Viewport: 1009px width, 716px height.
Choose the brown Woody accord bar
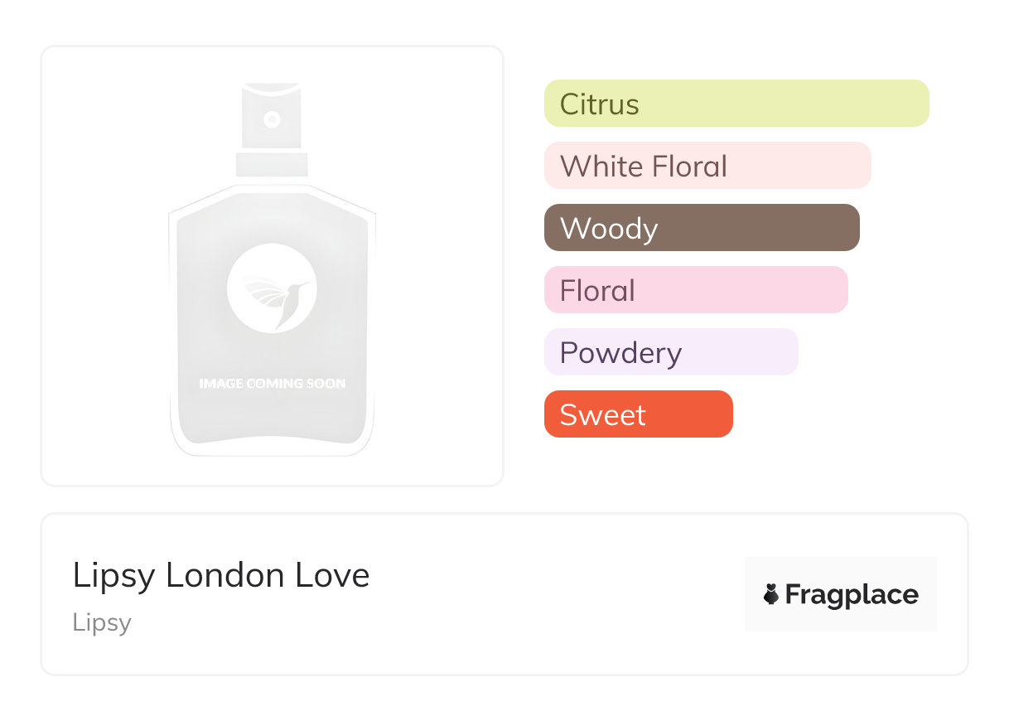pyautogui.click(x=701, y=228)
